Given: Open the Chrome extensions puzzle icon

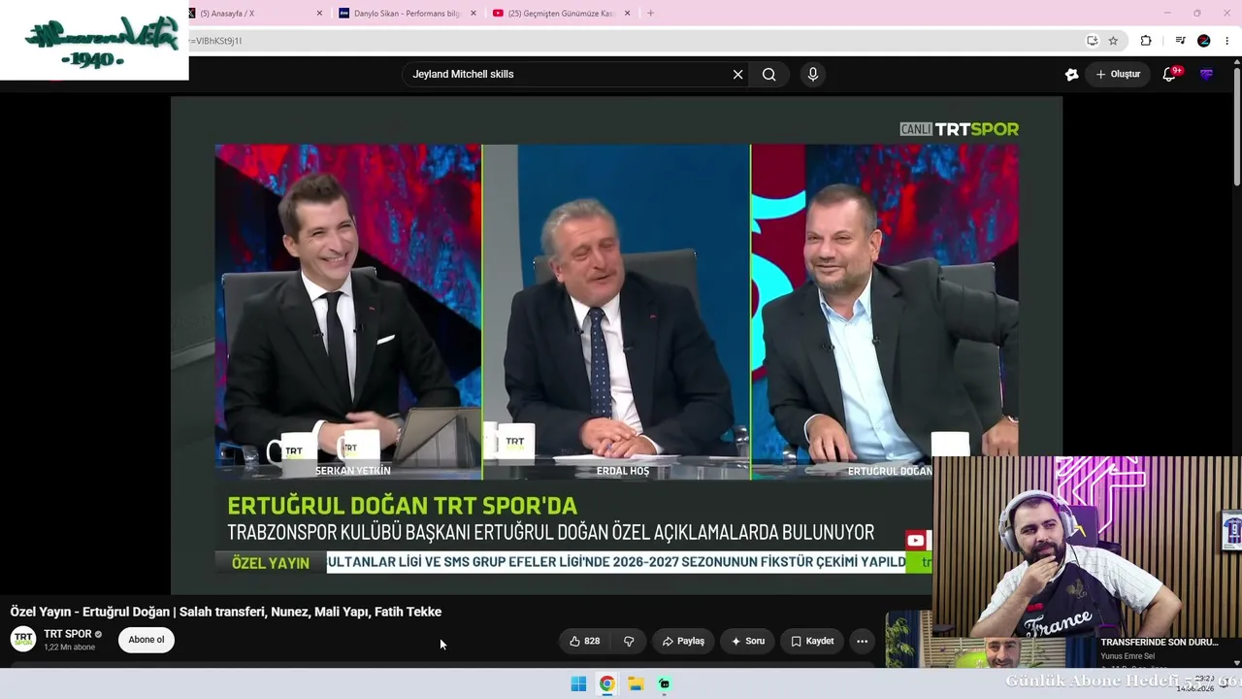Looking at the screenshot, I should pyautogui.click(x=1146, y=41).
